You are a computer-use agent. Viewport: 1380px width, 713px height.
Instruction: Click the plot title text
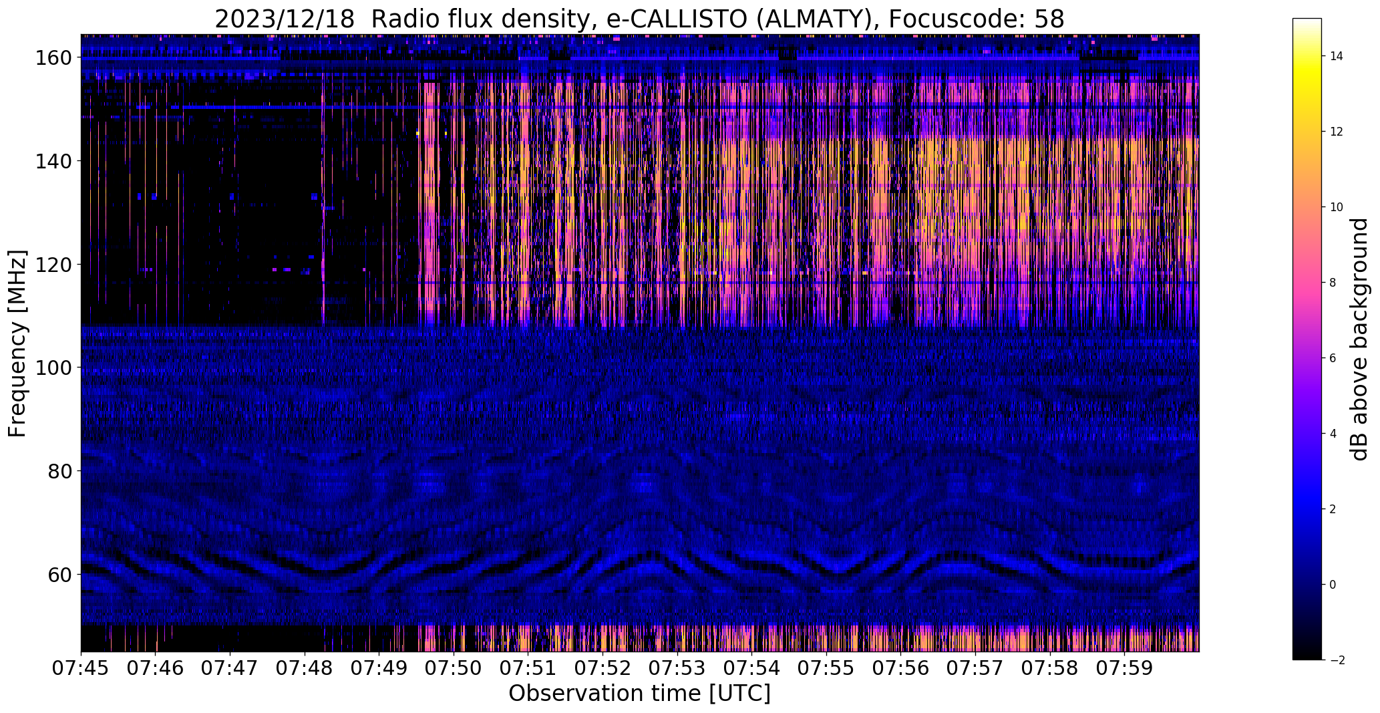coord(639,19)
